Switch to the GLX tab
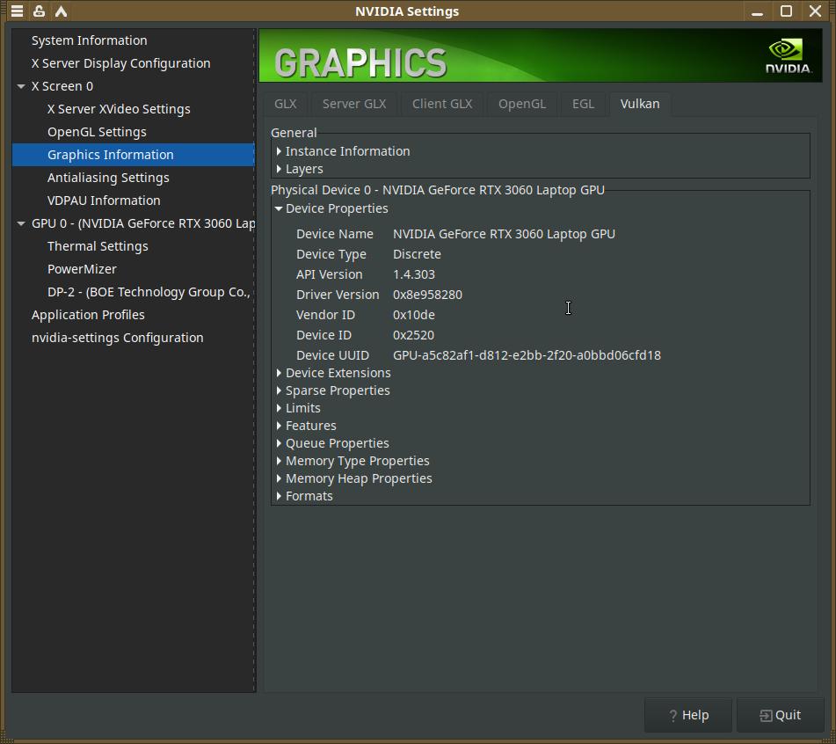The height and width of the screenshot is (744, 836). 286,104
